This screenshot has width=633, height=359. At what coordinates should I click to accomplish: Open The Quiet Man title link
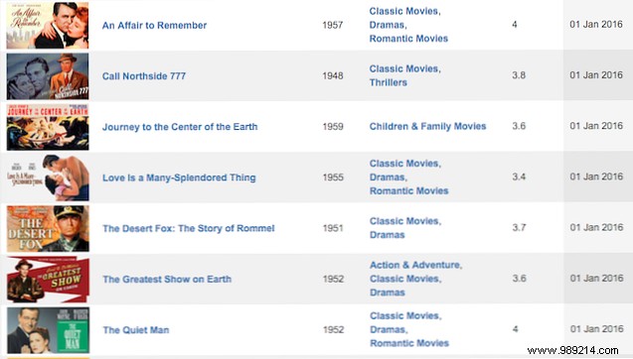(136, 330)
